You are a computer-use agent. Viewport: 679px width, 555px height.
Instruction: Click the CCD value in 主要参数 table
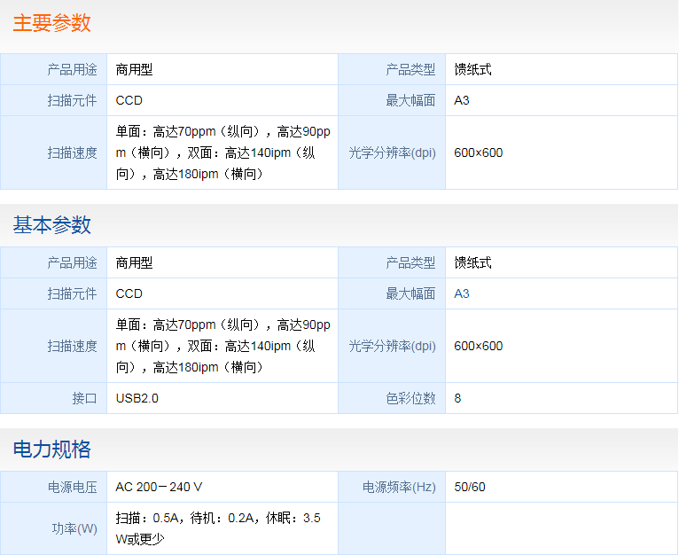tap(129, 100)
